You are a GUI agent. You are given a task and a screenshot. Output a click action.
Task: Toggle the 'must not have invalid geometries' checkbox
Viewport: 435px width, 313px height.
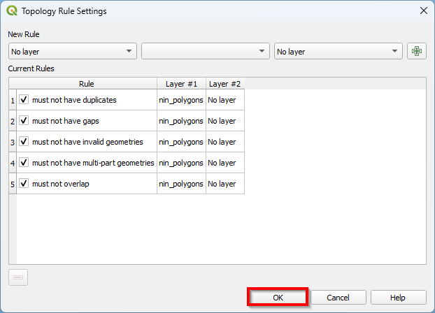point(24,142)
